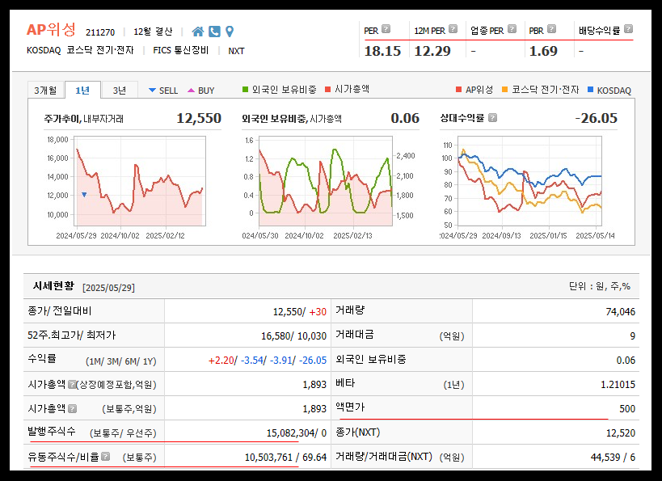
Task: Click blue KOSDAQ legend swatch
Action: pos(591,90)
